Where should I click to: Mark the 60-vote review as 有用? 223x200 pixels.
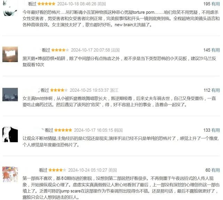coord(215,170)
